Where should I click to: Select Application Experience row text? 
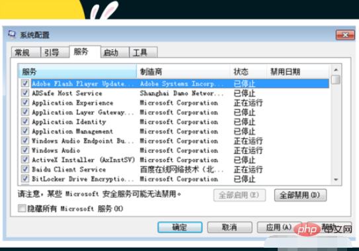pos(73,103)
